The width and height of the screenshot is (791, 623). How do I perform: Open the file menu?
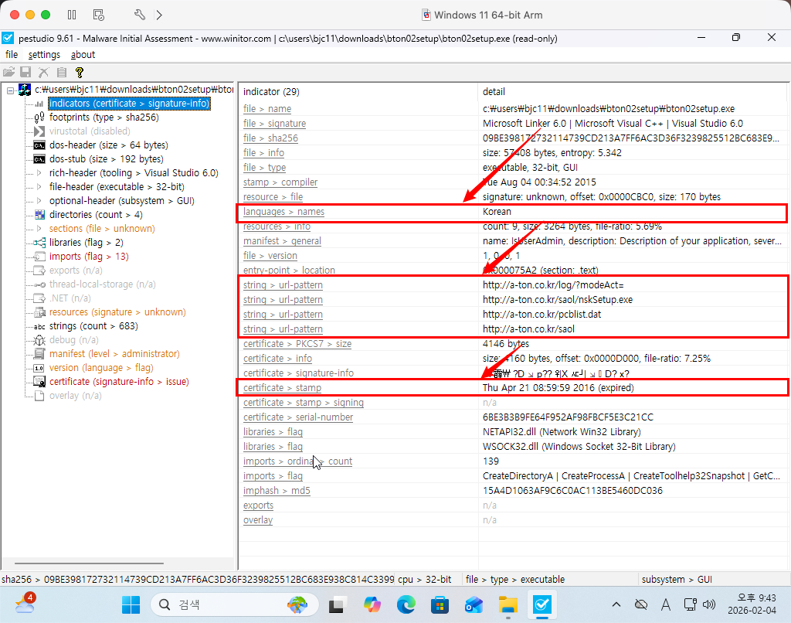click(x=12, y=55)
